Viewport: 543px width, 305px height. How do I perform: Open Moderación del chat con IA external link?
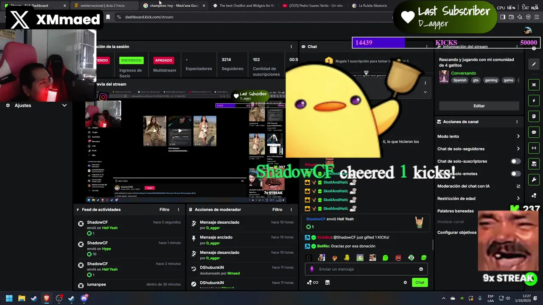[518, 186]
